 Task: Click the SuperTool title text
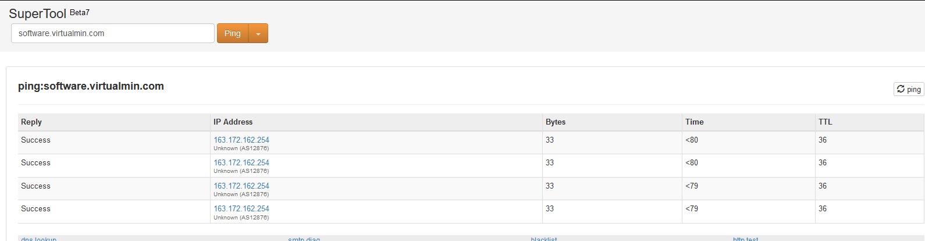tap(38, 13)
